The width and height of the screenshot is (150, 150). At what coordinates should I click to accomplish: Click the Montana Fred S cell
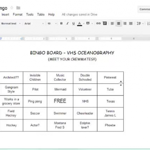tap(60, 125)
